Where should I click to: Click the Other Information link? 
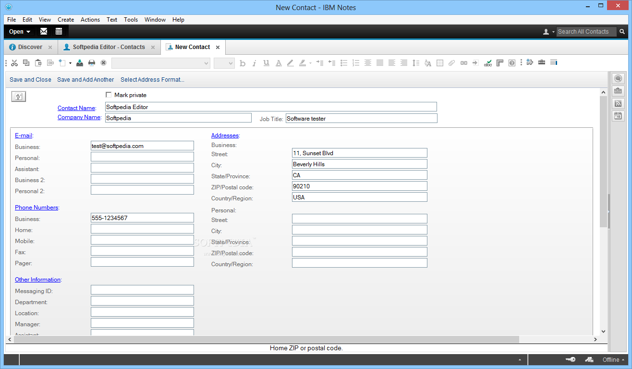tap(38, 280)
